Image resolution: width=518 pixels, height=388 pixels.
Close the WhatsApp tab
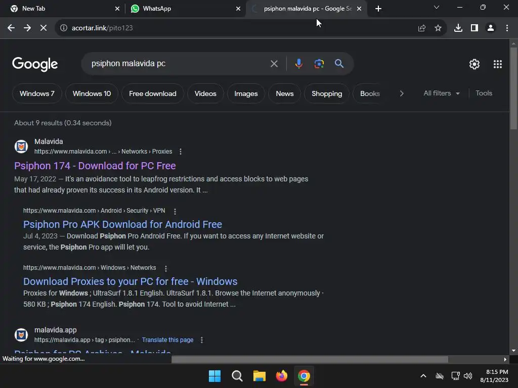point(238,9)
